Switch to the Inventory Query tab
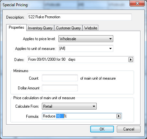Image resolution: width=147 pixels, height=139 pixels. 40,28
